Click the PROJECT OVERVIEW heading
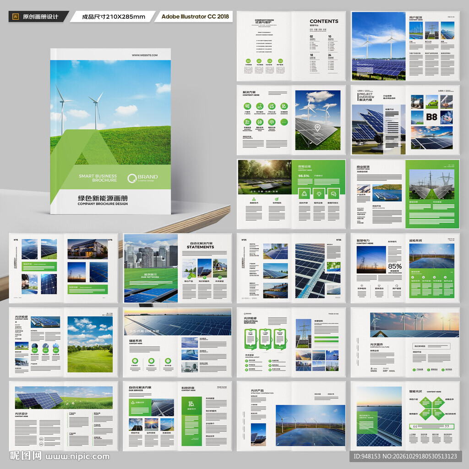Viewport: 469px width, 469px height. tap(366, 95)
